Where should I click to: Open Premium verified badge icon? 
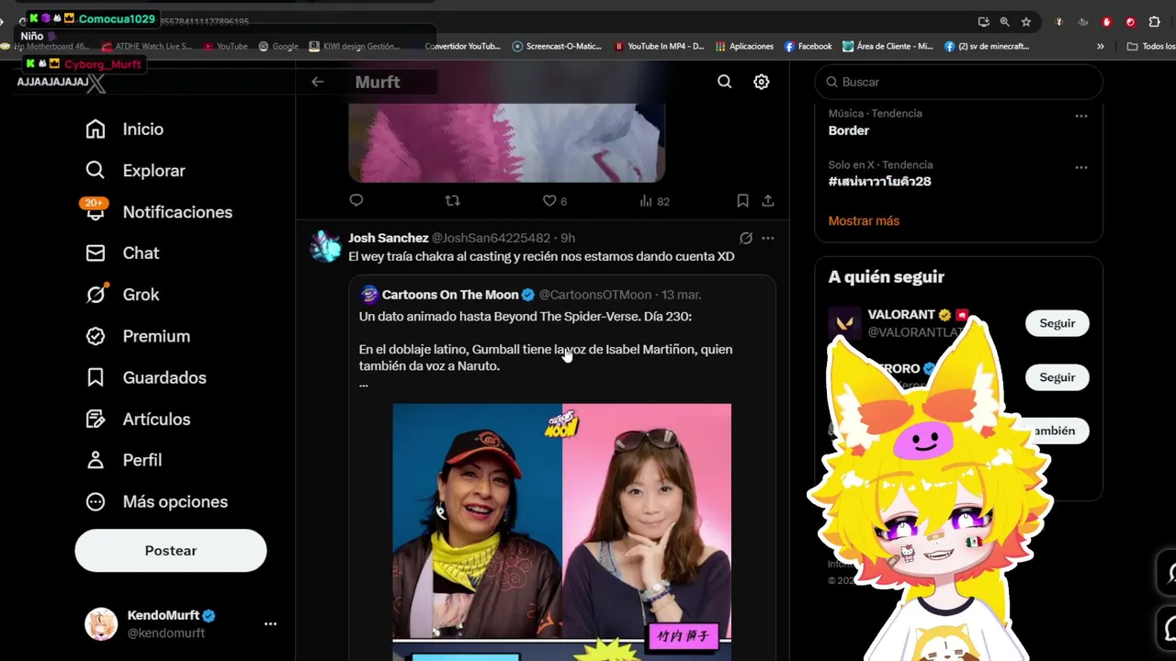click(96, 336)
